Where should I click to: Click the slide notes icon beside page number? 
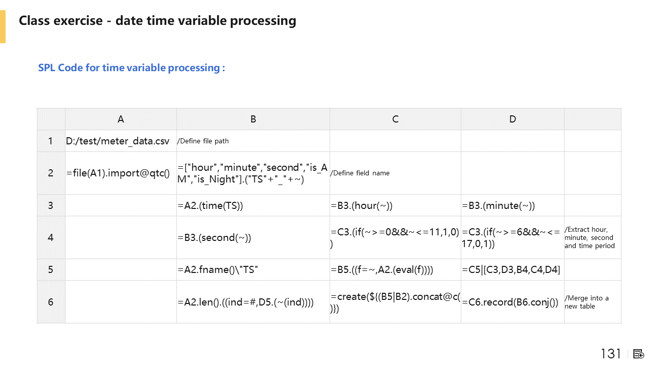click(x=639, y=354)
